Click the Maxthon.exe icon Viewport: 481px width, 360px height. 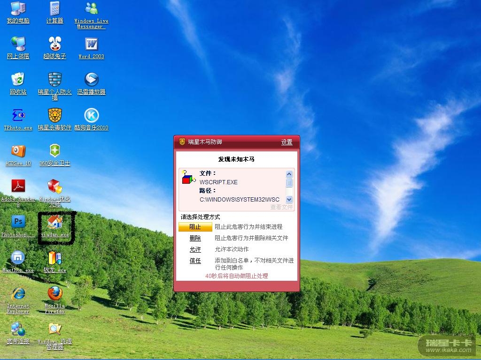(x=18, y=262)
